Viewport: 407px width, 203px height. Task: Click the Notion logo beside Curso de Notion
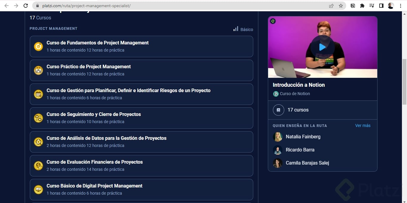pyautogui.click(x=275, y=94)
